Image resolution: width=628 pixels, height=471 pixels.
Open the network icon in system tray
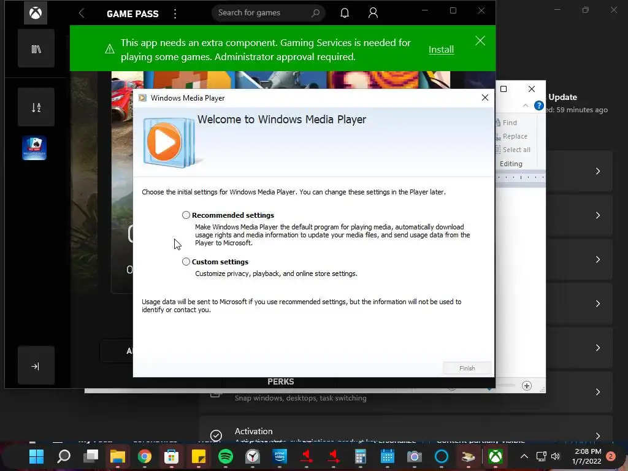[541, 456]
